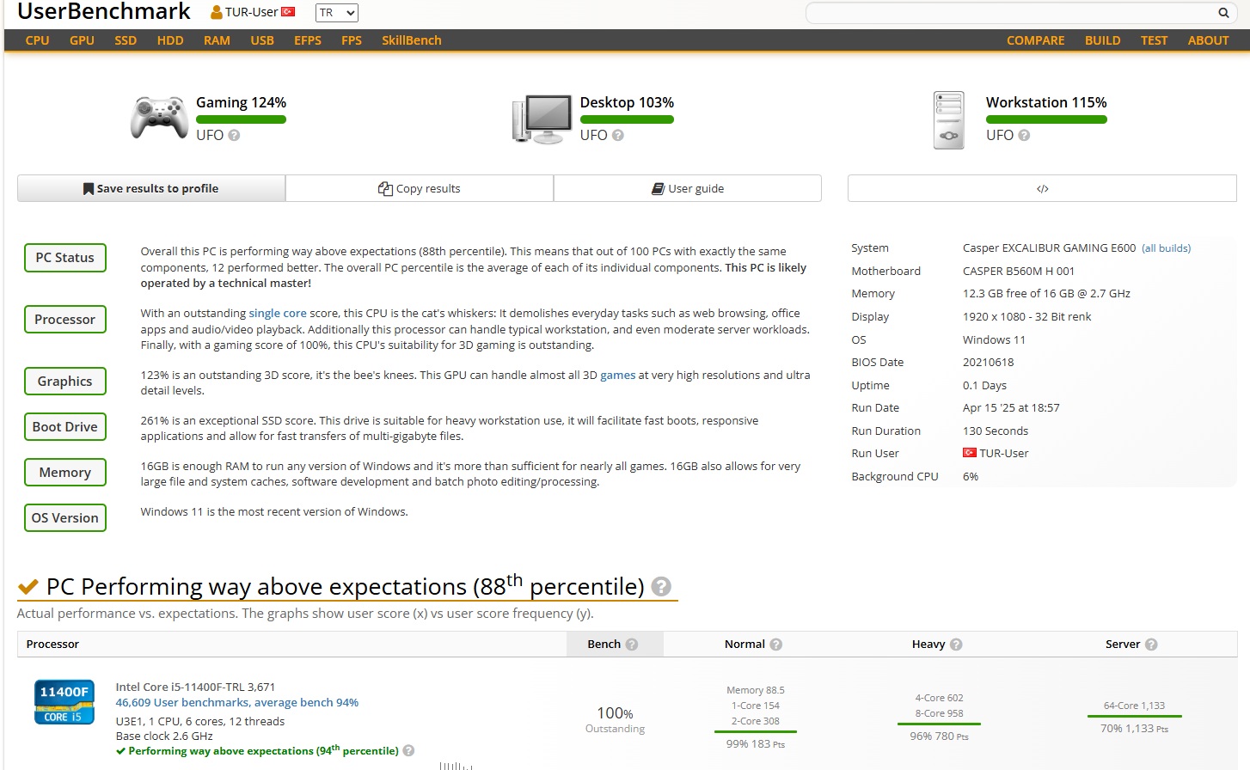Click the TUR-User profile icon at top
1250x770 pixels.
pyautogui.click(x=217, y=13)
